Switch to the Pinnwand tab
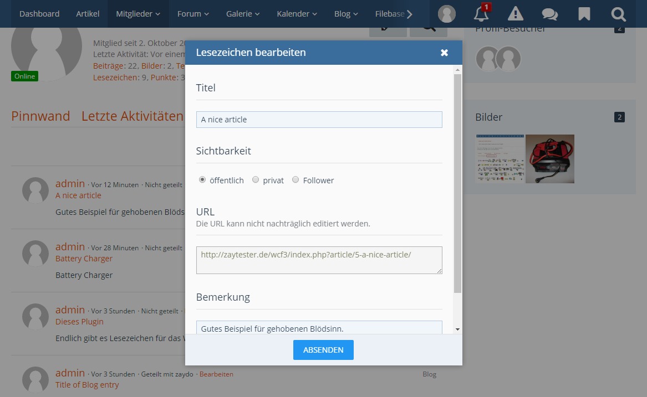Screen dimensions: 647x397 tap(40, 116)
